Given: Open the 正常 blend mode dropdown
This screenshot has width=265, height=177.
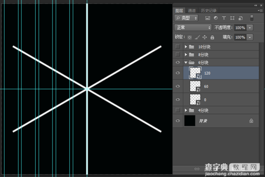Looking at the screenshot, I should 193,27.
